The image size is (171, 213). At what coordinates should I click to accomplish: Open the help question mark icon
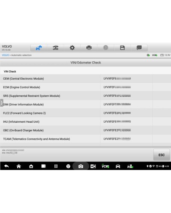pos(106,48)
